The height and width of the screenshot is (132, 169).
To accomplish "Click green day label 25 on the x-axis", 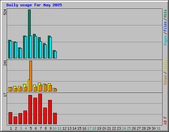I will click(x=129, y=128).
